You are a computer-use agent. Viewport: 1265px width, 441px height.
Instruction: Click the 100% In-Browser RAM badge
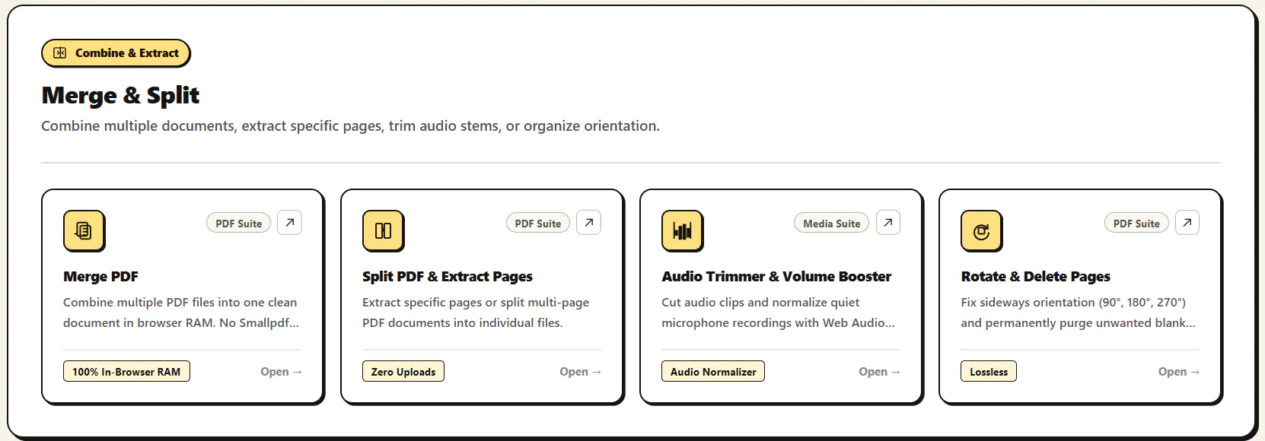point(126,372)
